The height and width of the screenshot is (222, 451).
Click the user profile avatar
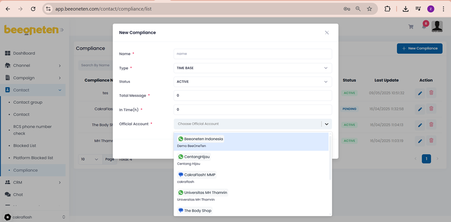click(x=437, y=27)
